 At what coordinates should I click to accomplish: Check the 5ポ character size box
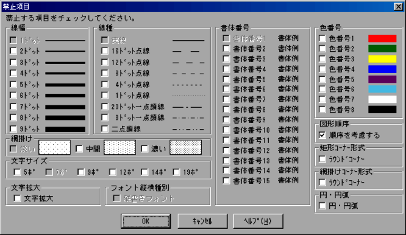tap(17, 172)
